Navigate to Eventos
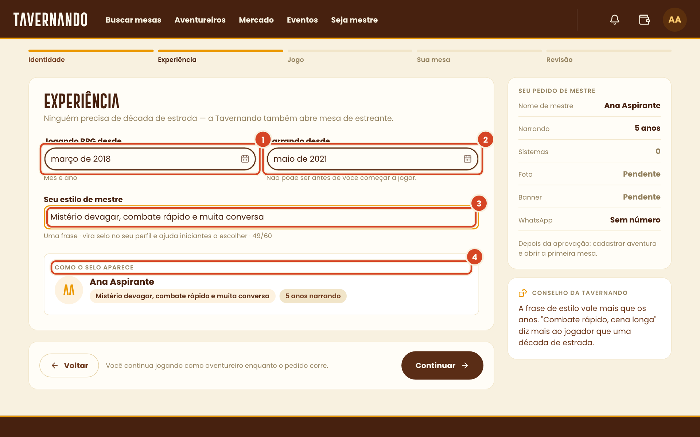This screenshot has height=437, width=700. coord(302,20)
